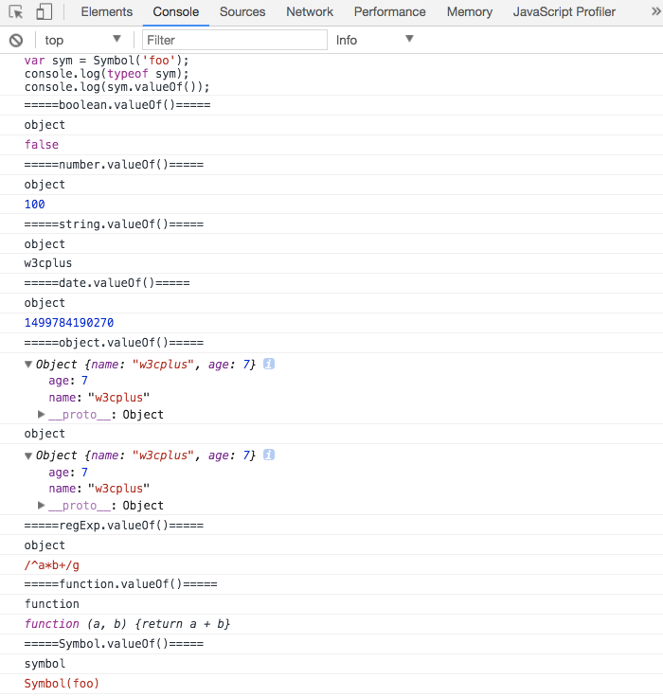The image size is (663, 697).
Task: Open the top execution context dropdown
Action: [x=82, y=40]
